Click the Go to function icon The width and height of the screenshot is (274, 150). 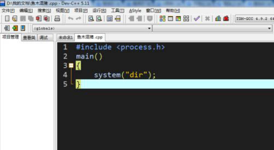click(110, 19)
